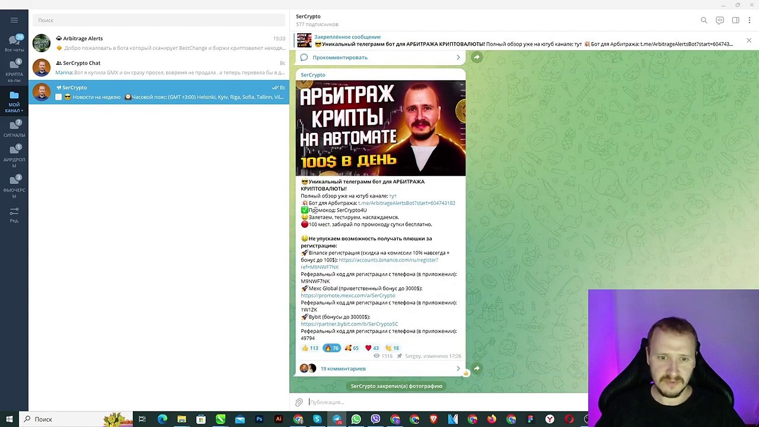Open the SerCrypto Chat group
The height and width of the screenshot is (427, 759).
click(x=159, y=68)
